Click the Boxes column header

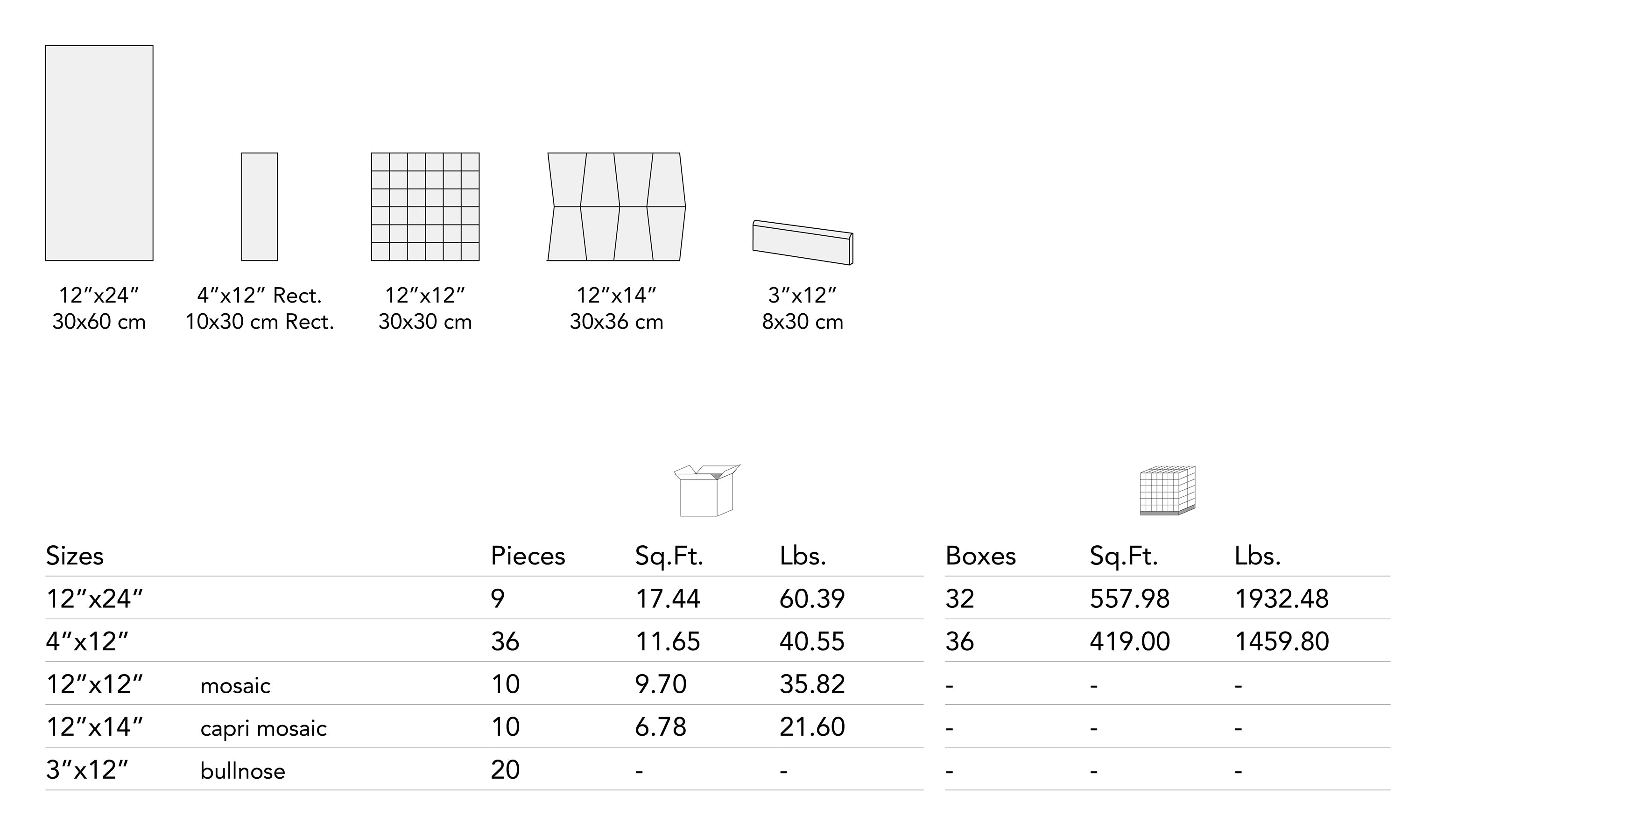click(981, 556)
